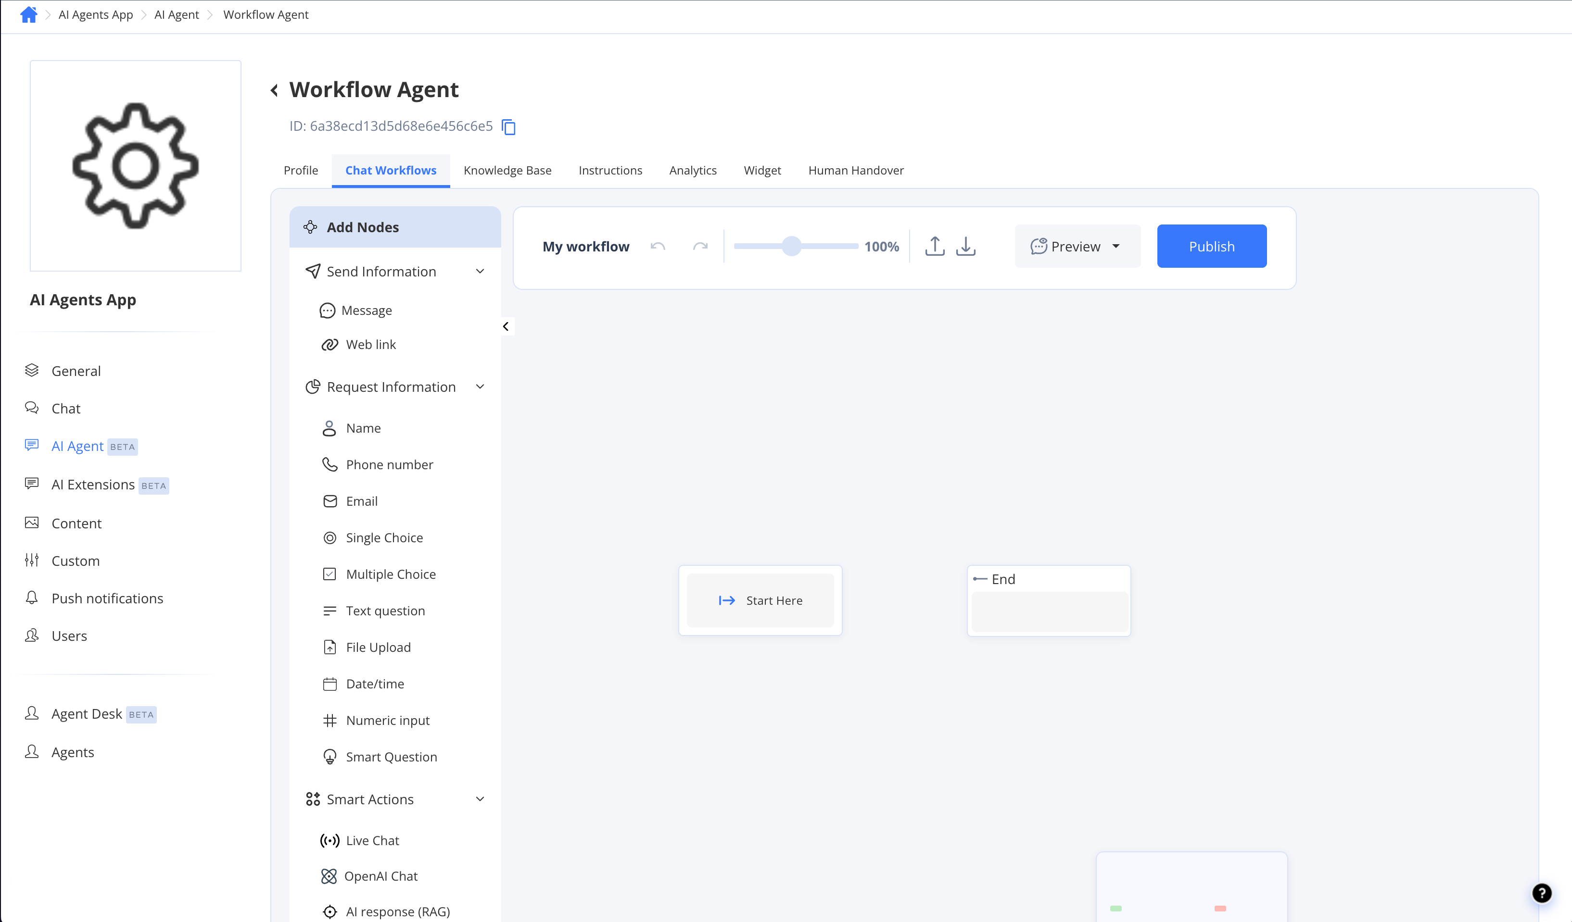
Task: Open the Instructions tab
Action: (x=610, y=170)
